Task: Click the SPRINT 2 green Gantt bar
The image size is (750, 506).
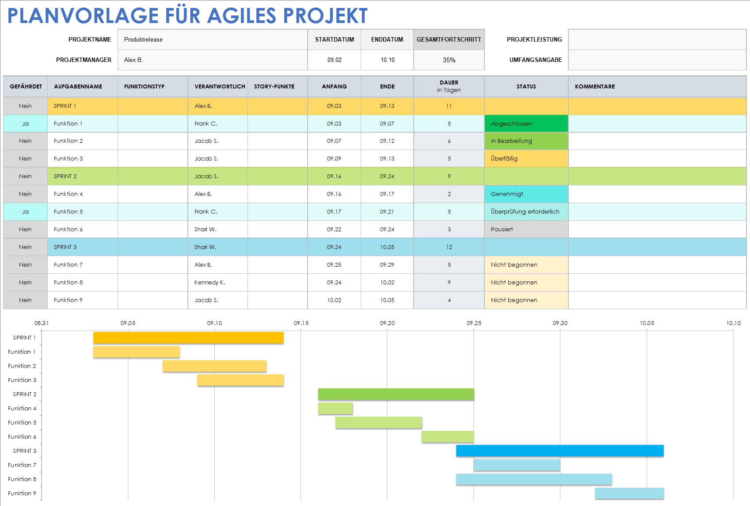Action: pyautogui.click(x=396, y=394)
